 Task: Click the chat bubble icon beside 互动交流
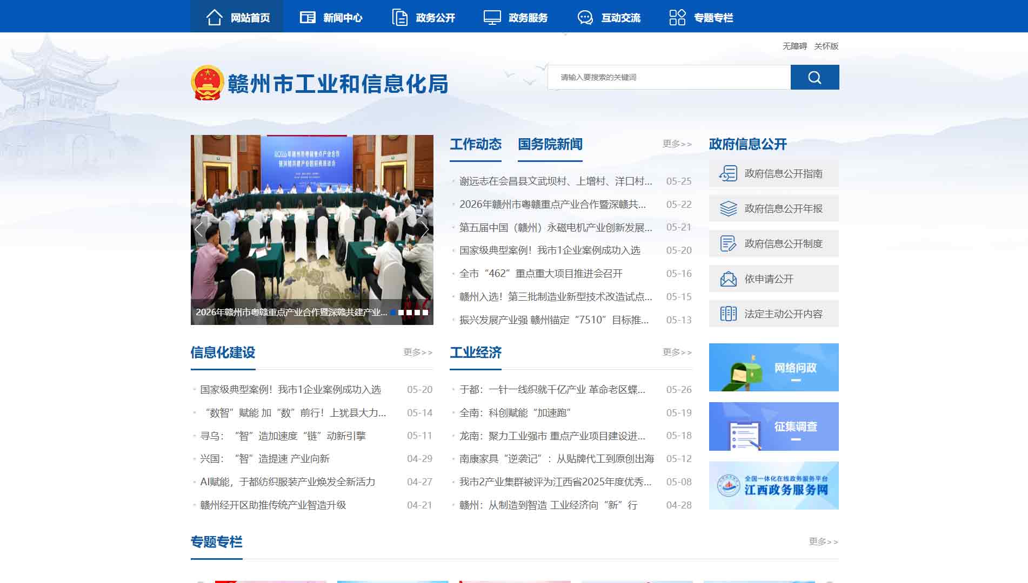[585, 17]
